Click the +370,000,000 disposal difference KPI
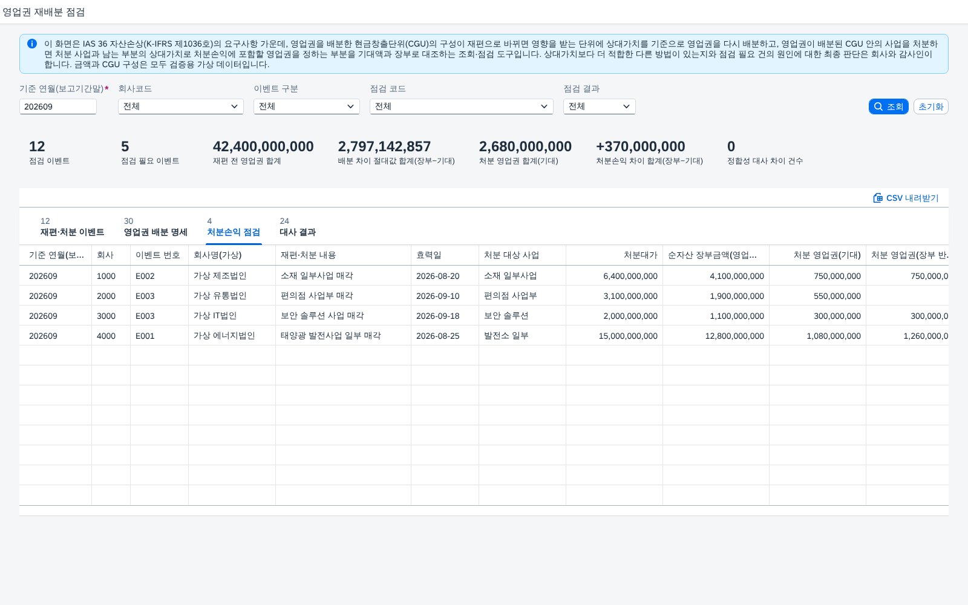The width and height of the screenshot is (968, 605). coord(641,146)
